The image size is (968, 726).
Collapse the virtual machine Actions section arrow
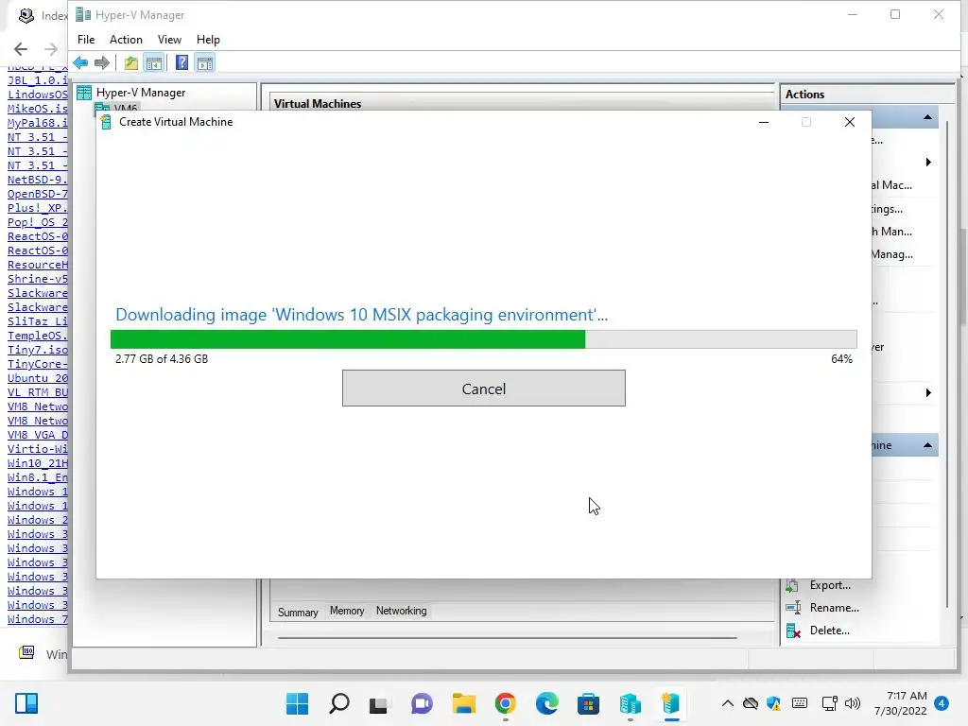(x=927, y=445)
